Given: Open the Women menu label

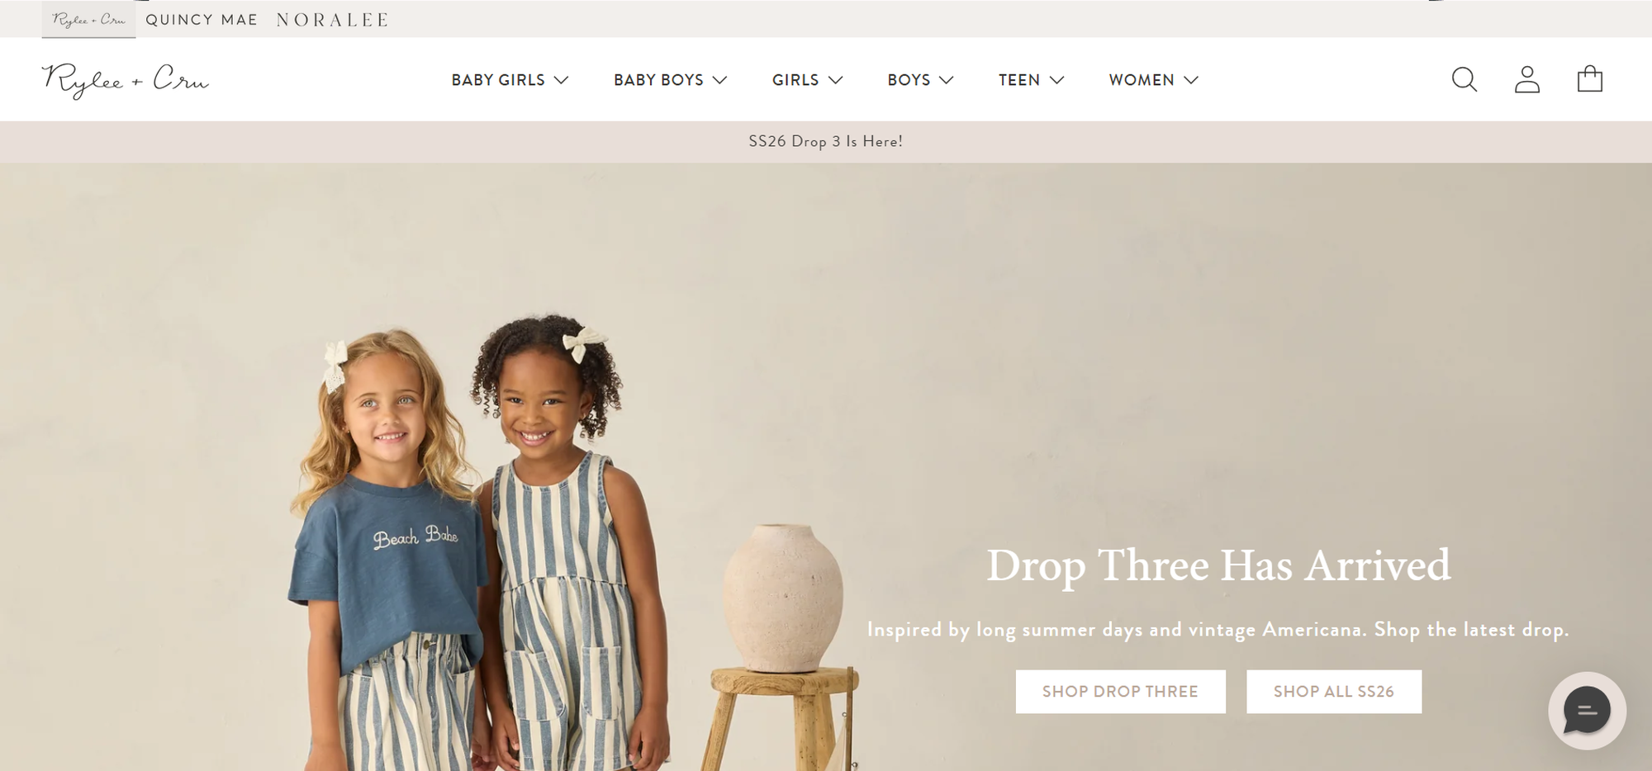Looking at the screenshot, I should pos(1142,80).
